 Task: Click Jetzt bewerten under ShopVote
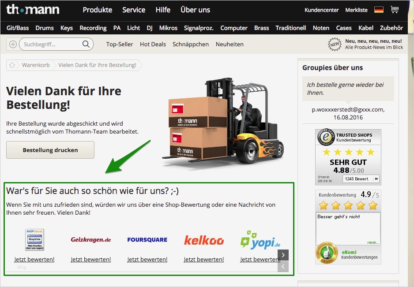[34, 259]
